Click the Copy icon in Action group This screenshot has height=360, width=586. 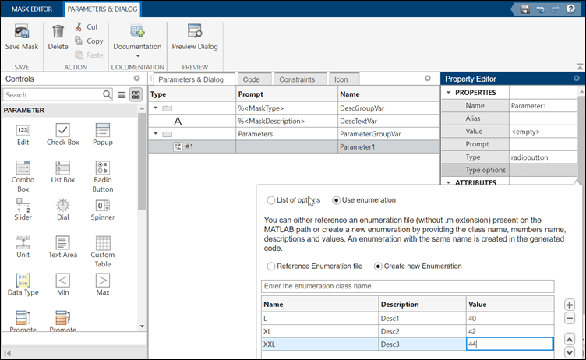[79, 41]
